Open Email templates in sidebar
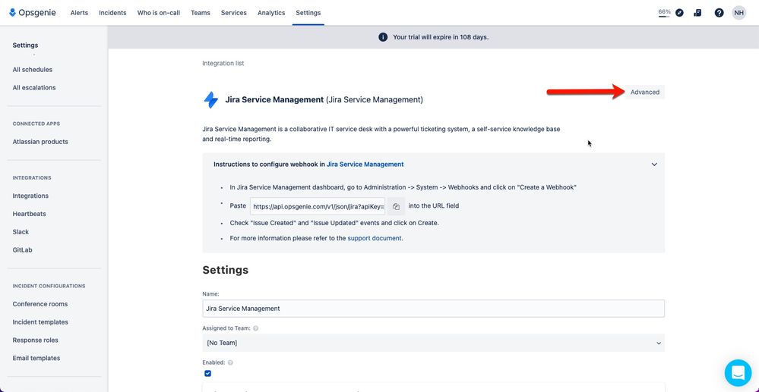 36,358
